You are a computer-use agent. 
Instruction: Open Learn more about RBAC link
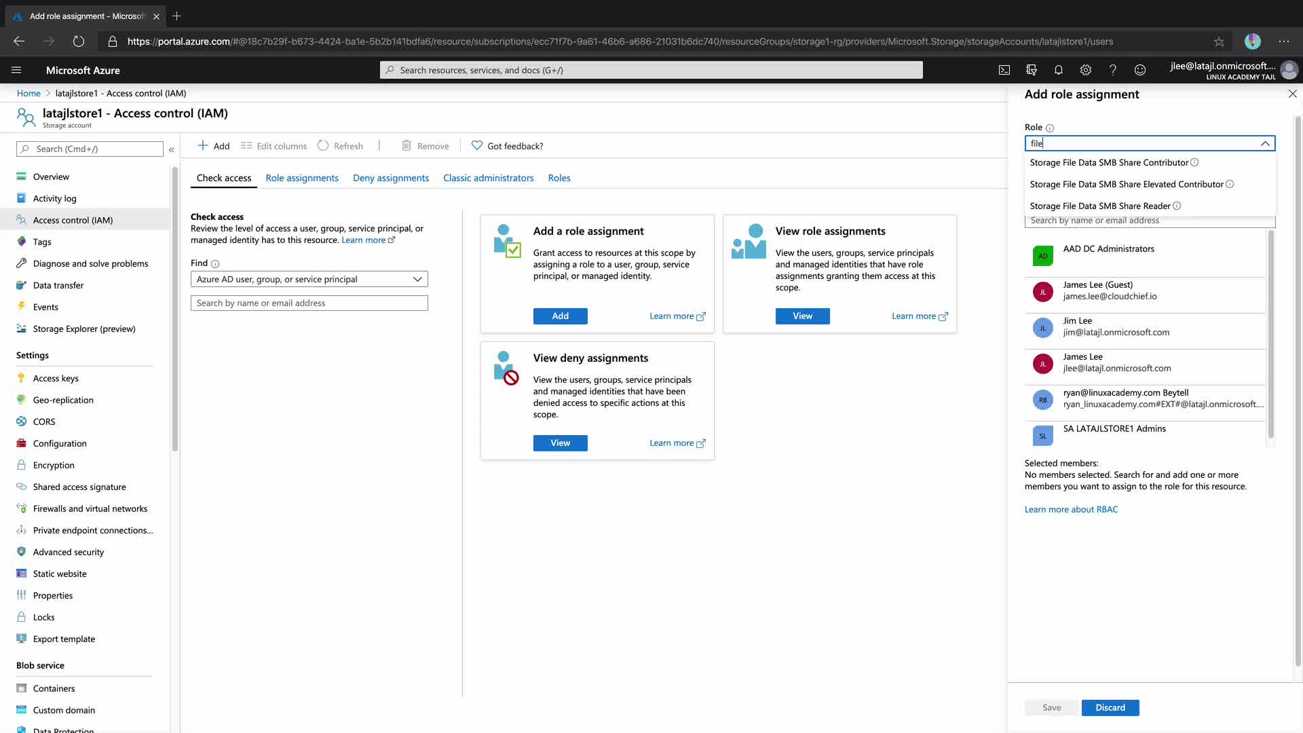coord(1070,509)
